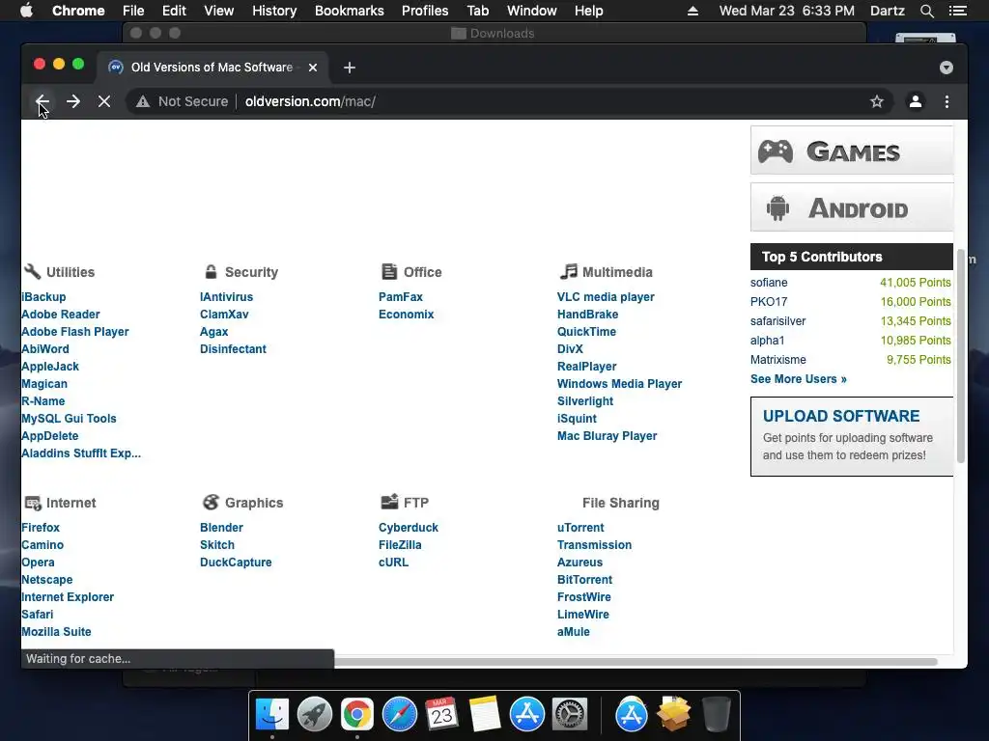Bookmark this page with the star icon

[877, 101]
